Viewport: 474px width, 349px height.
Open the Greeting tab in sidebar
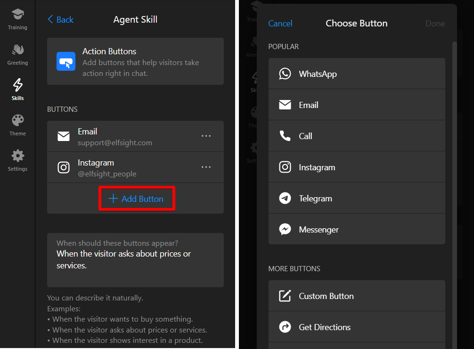[x=17, y=55]
